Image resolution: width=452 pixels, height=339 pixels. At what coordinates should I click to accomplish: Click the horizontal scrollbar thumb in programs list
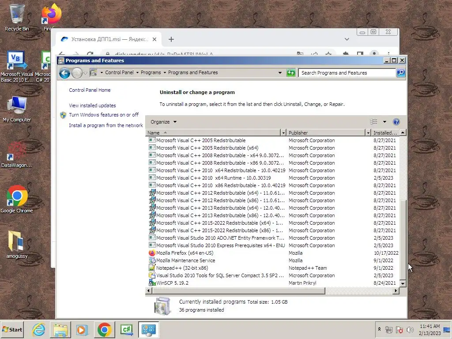pos(238,291)
